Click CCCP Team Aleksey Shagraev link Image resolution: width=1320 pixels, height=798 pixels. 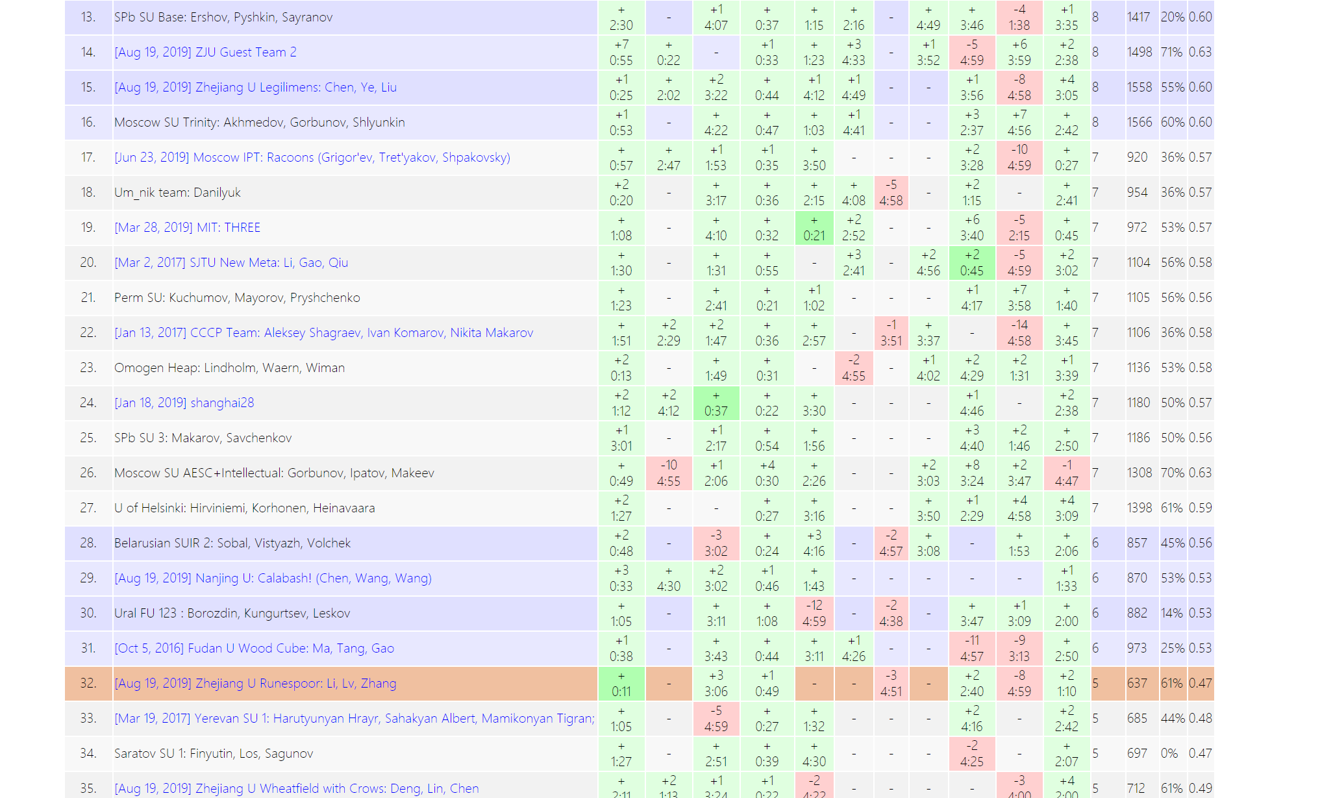coord(323,333)
